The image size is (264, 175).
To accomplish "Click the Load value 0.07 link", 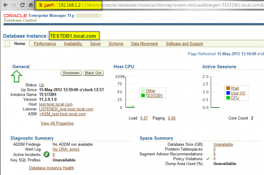I will 144,118.
